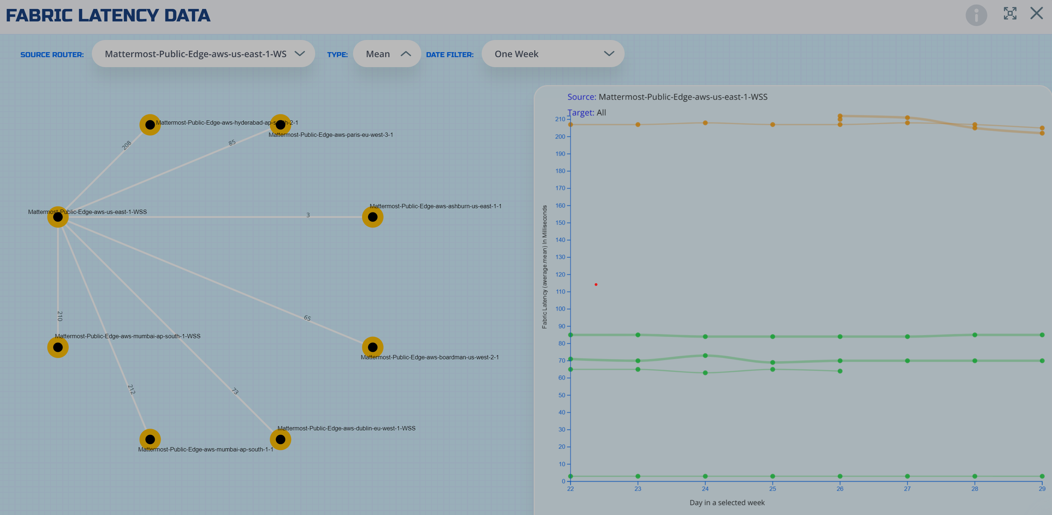The height and width of the screenshot is (515, 1052).
Task: Select the us-east-1-WSS source node
Action: tap(58, 217)
